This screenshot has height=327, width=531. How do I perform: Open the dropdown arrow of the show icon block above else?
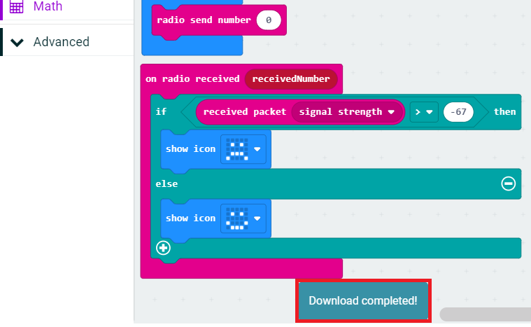(x=257, y=149)
